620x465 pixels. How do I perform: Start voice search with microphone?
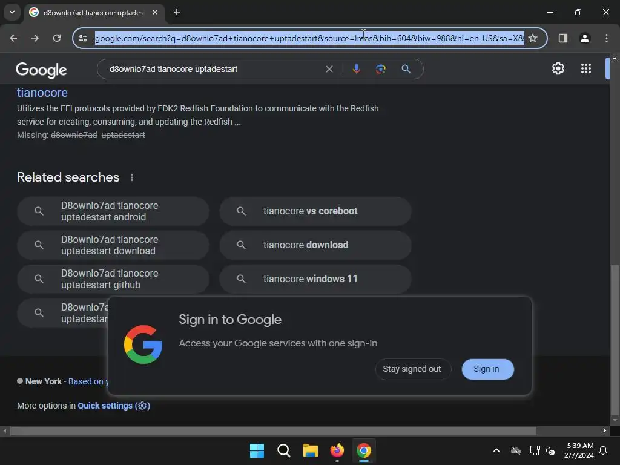pyautogui.click(x=356, y=69)
